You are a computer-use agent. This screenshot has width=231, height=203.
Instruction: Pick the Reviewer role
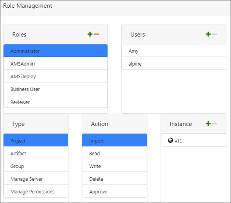click(55, 102)
